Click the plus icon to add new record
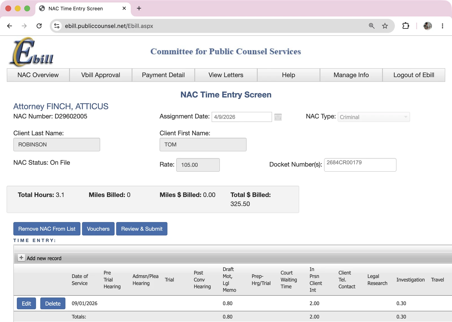 pyautogui.click(x=21, y=258)
